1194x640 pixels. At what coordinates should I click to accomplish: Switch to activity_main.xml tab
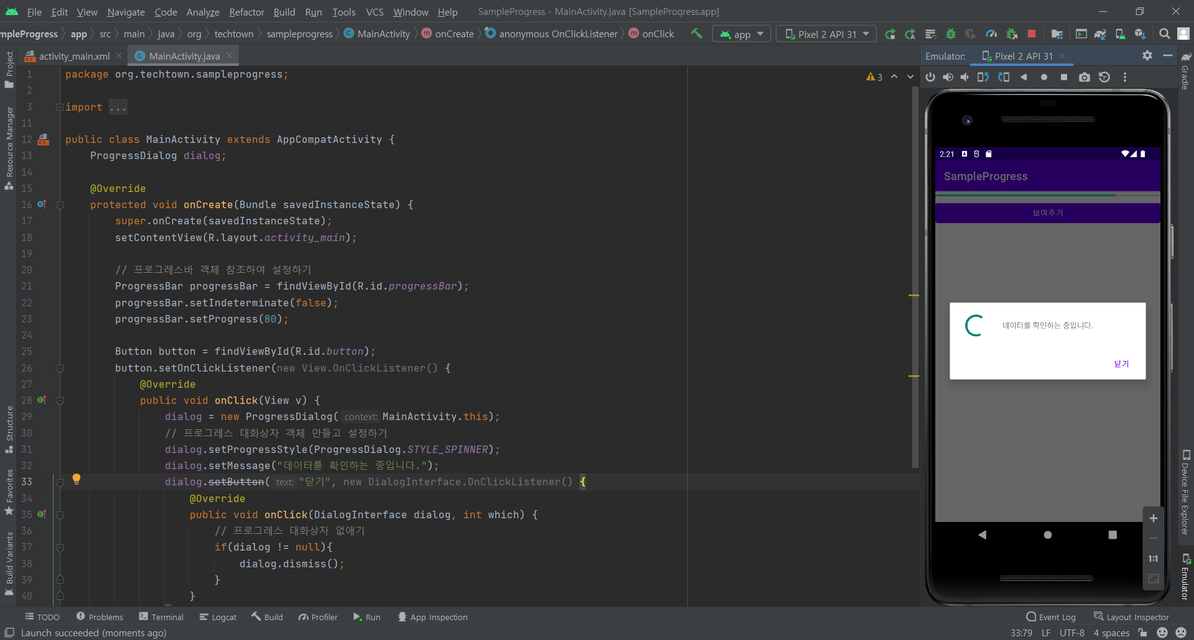point(74,56)
